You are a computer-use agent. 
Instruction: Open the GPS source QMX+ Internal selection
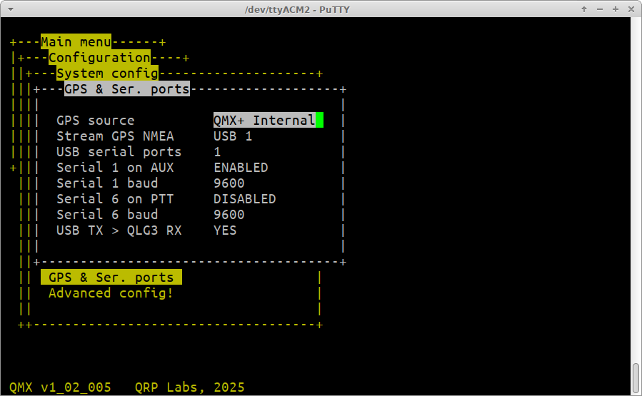[264, 121]
